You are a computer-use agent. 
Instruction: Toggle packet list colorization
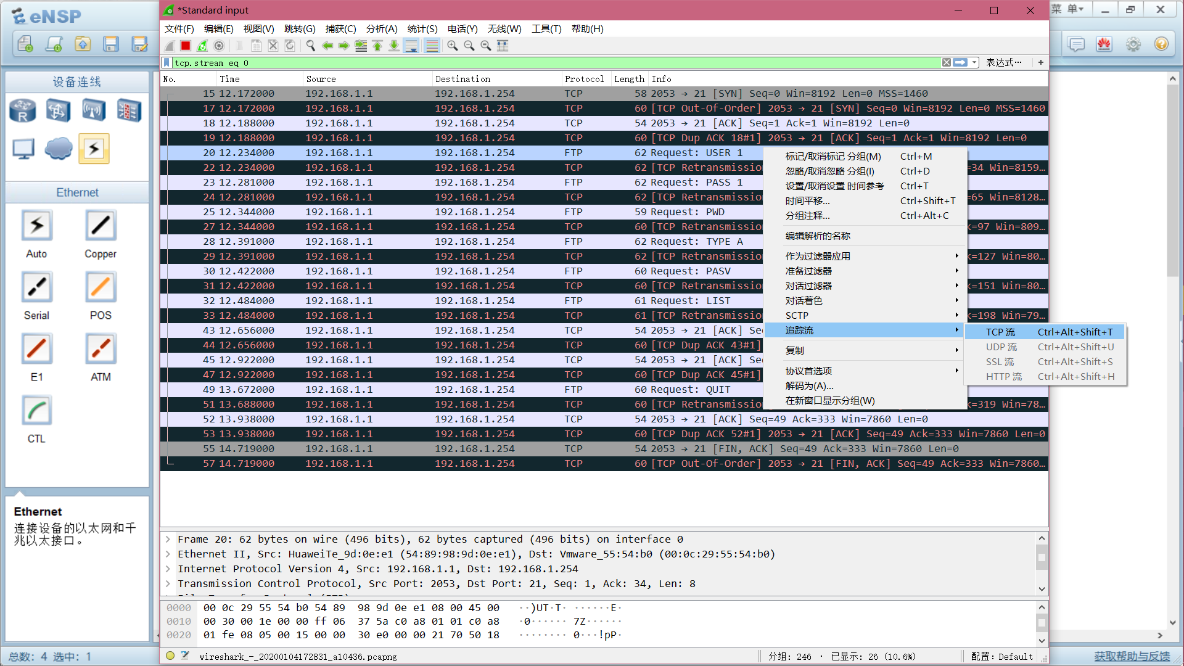pyautogui.click(x=432, y=46)
